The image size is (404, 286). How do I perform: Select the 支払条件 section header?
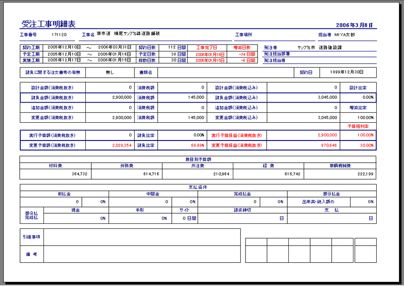pyautogui.click(x=198, y=187)
